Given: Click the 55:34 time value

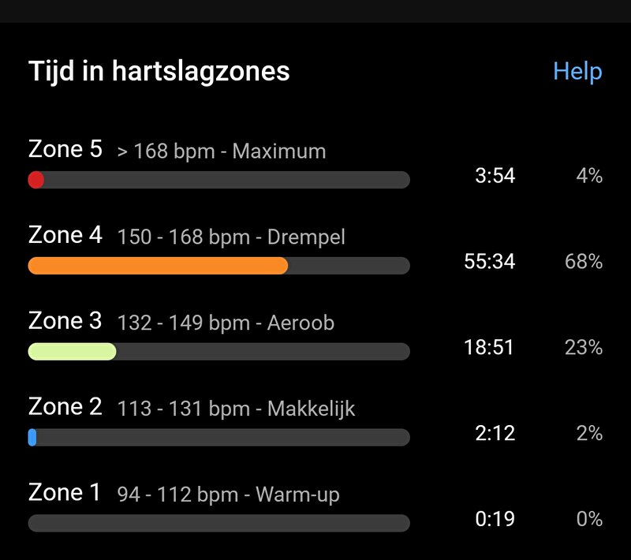Looking at the screenshot, I should coord(489,262).
